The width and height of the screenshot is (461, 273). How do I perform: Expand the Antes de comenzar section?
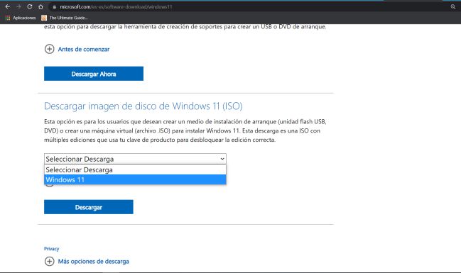[x=50, y=49]
